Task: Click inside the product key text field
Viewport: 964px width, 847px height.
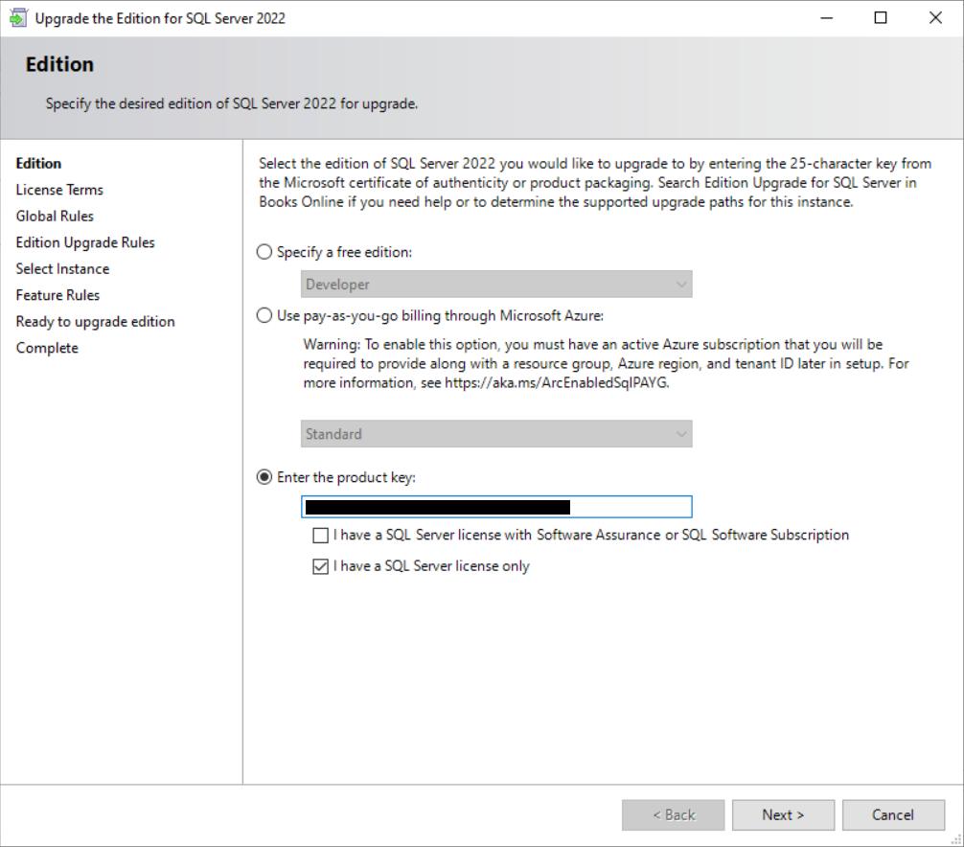Action: [496, 507]
